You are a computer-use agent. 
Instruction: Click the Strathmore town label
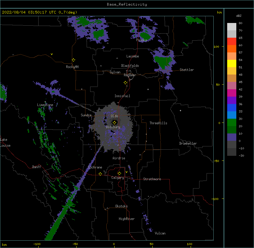coord(152,179)
